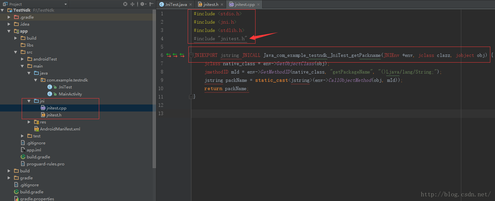Collapse the jni folder
This screenshot has width=495, height=201.
(x=29, y=101)
